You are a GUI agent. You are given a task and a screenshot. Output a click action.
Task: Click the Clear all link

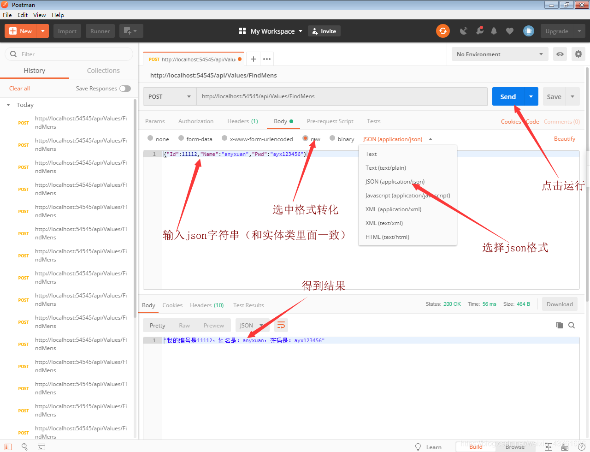[x=19, y=89]
